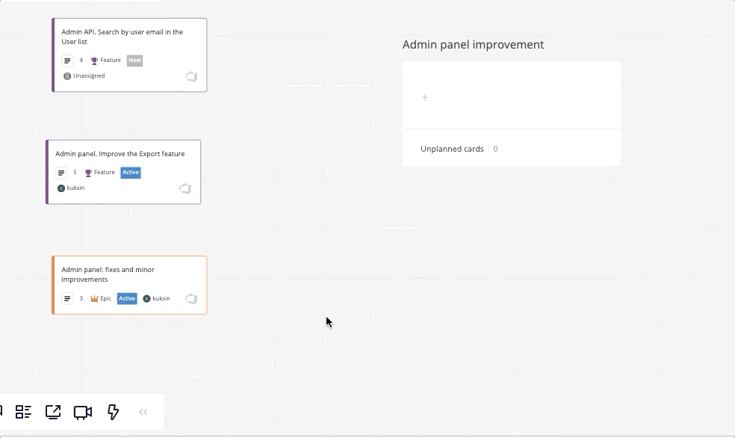
Task: Click the New status badge
Action: click(134, 61)
